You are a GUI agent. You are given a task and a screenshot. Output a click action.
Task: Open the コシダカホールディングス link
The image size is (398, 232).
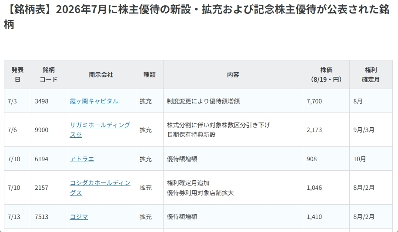point(100,188)
